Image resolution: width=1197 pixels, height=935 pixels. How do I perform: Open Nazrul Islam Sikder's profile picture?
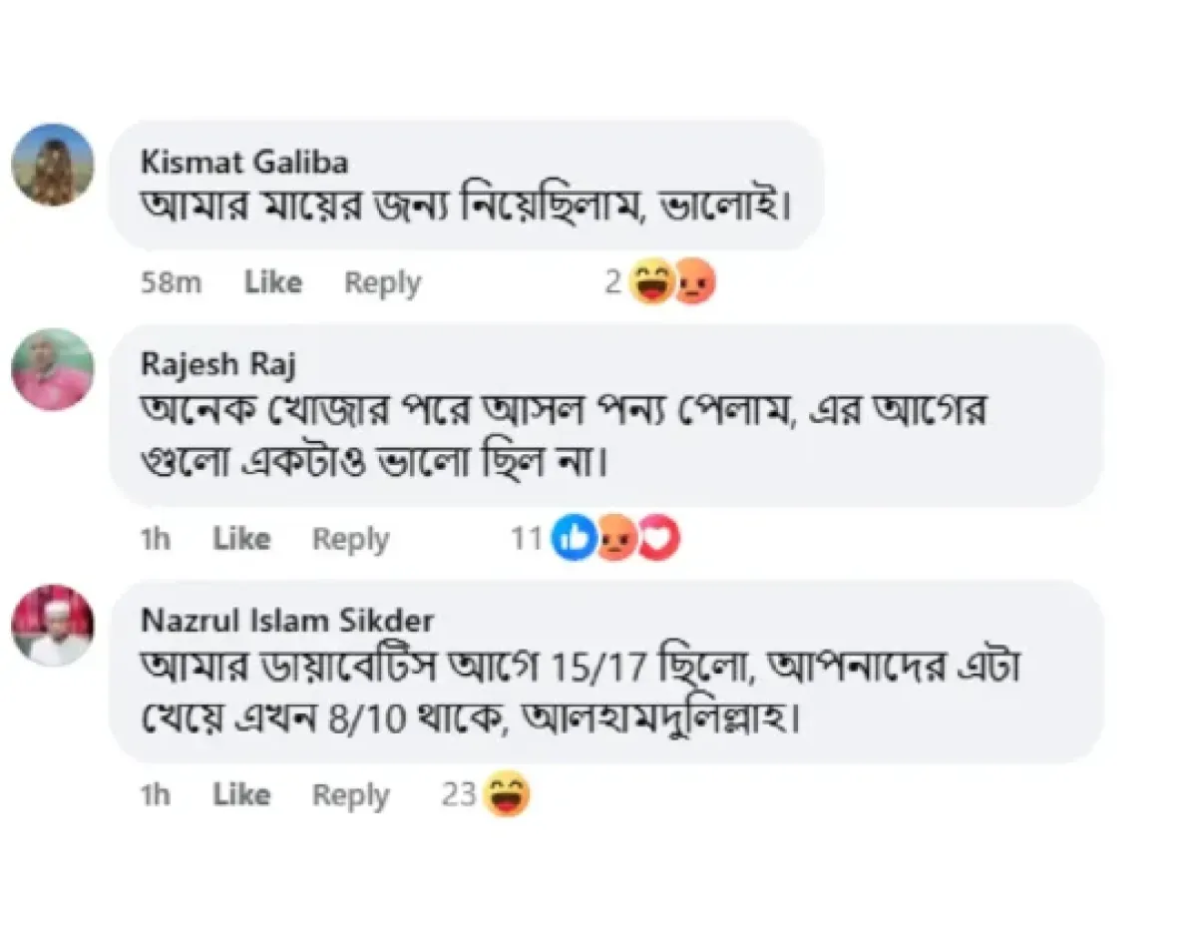pos(53,625)
